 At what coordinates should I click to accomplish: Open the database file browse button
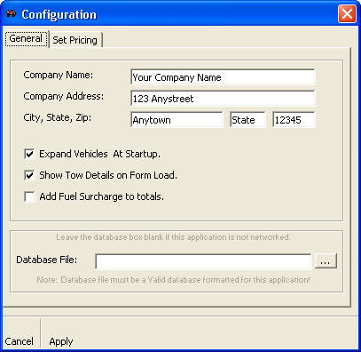[326, 261]
